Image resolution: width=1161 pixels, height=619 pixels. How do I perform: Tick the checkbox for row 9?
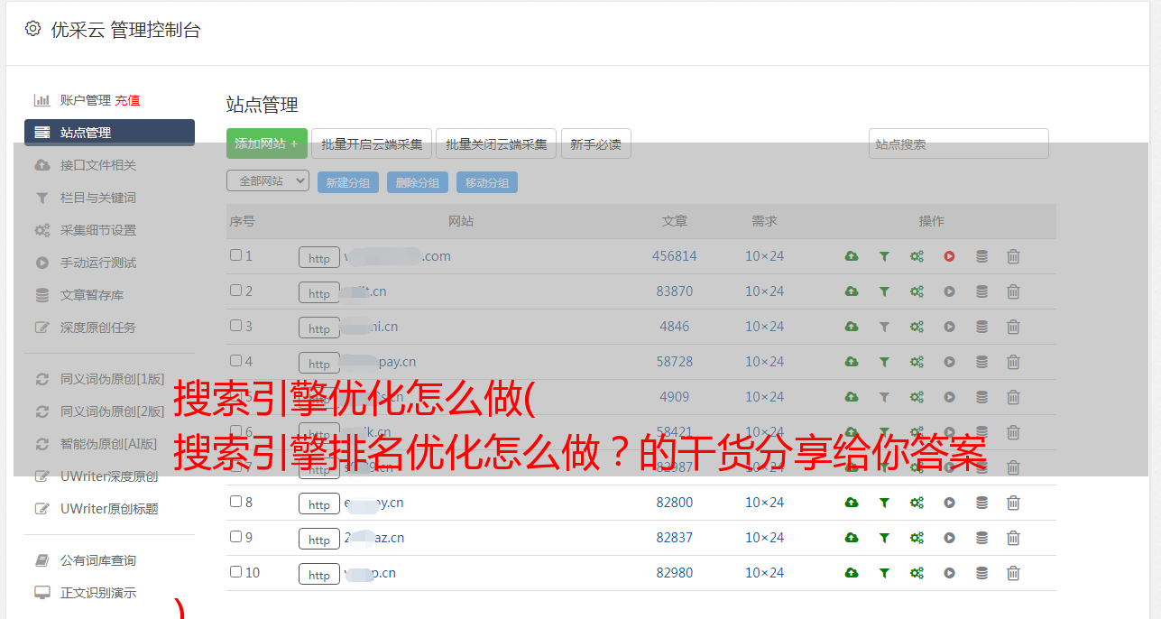click(x=235, y=537)
